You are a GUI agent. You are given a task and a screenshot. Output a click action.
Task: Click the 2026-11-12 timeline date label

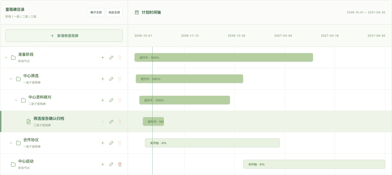click(190, 36)
